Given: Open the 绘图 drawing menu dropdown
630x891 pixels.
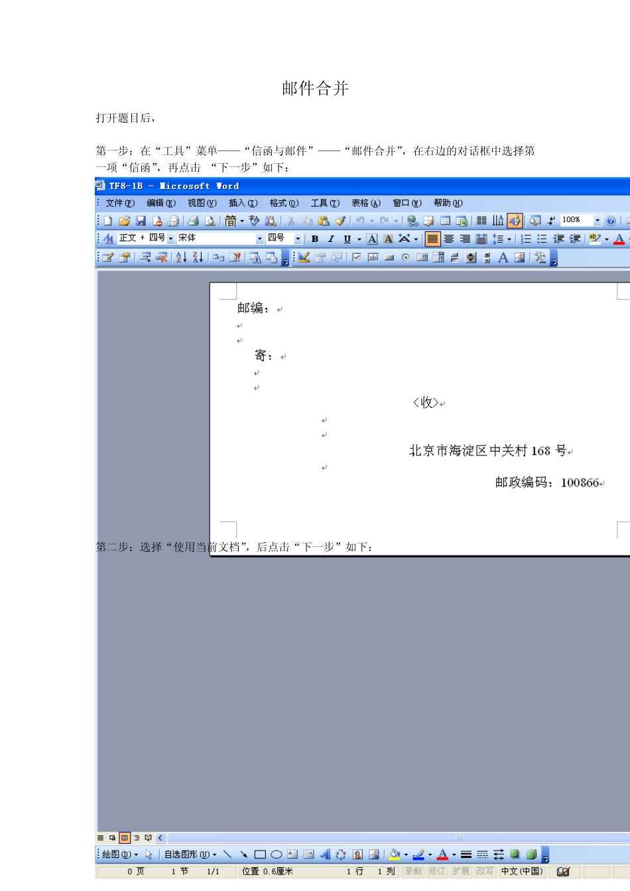Looking at the screenshot, I should click(x=120, y=855).
